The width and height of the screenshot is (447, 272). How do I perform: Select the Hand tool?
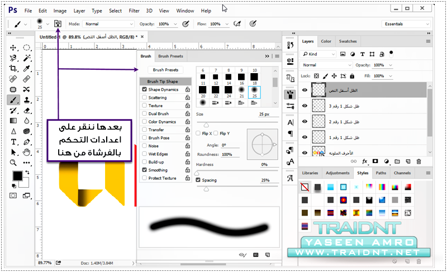pyautogui.click(x=26, y=152)
